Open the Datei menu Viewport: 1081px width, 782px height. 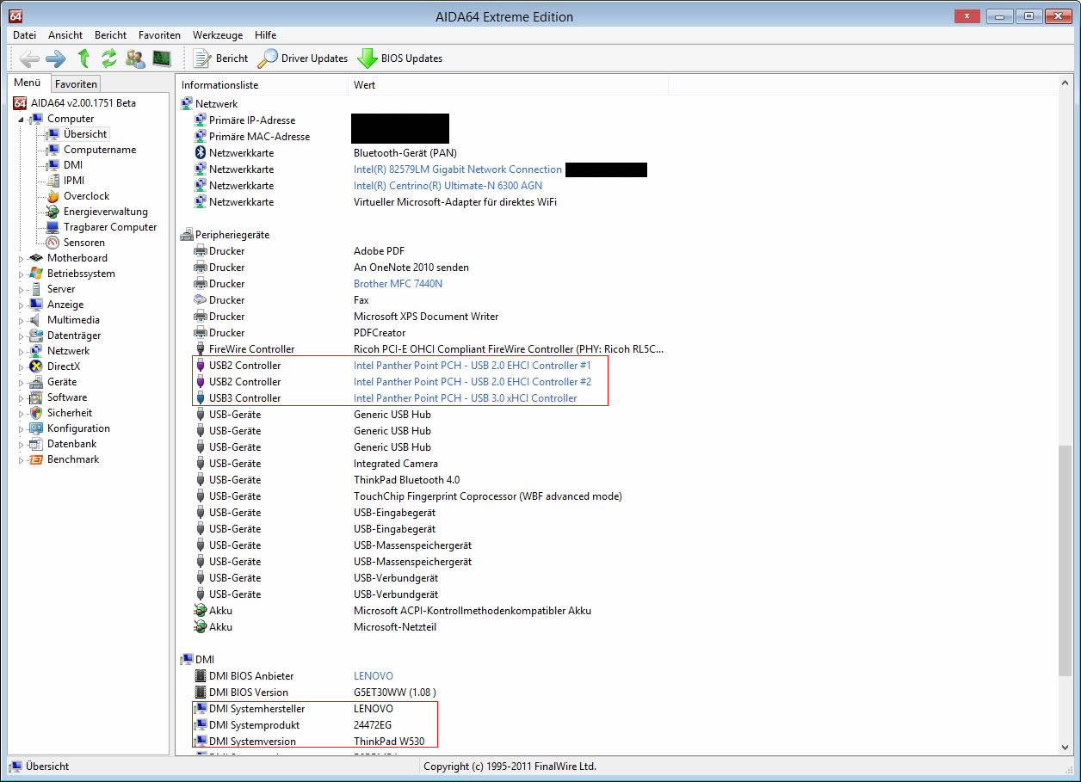coord(25,35)
